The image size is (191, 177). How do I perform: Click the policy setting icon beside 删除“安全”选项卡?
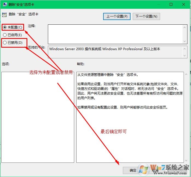coord(4,15)
